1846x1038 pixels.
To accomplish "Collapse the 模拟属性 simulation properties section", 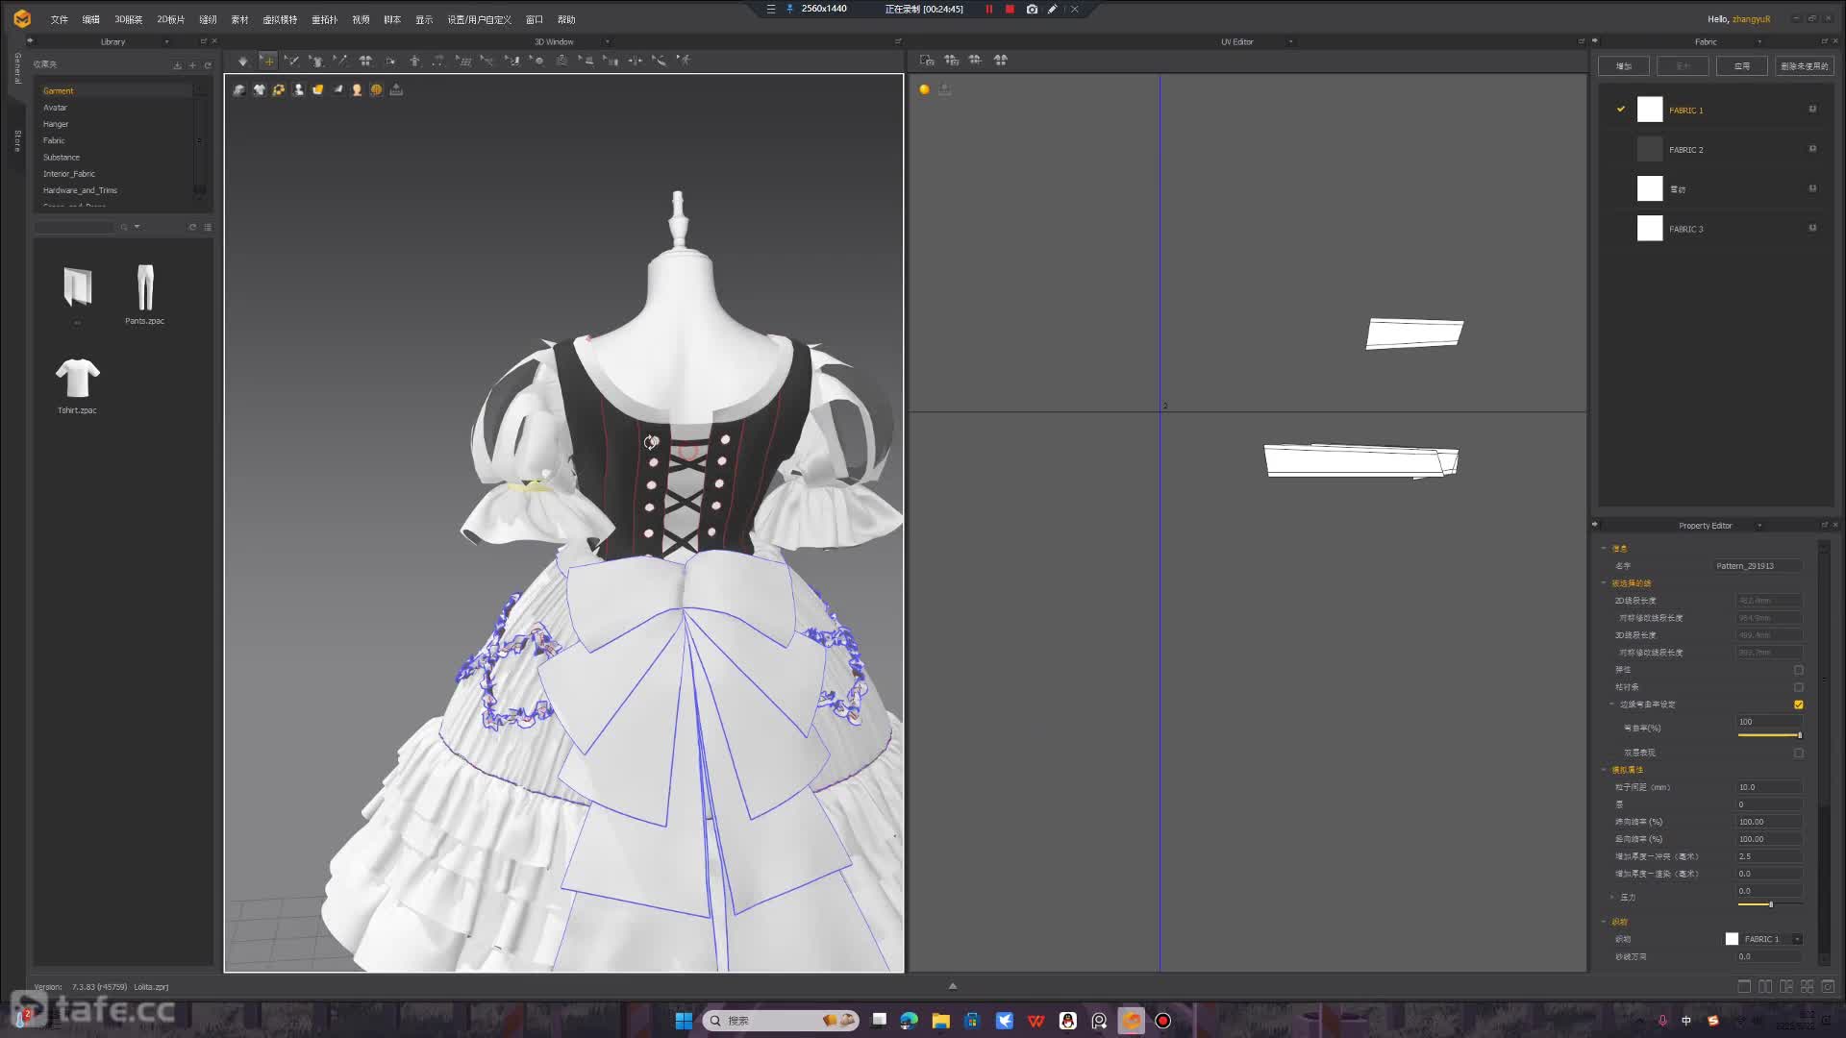I will click(x=1604, y=770).
